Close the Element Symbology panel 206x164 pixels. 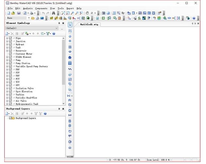pyautogui.click(x=63, y=23)
